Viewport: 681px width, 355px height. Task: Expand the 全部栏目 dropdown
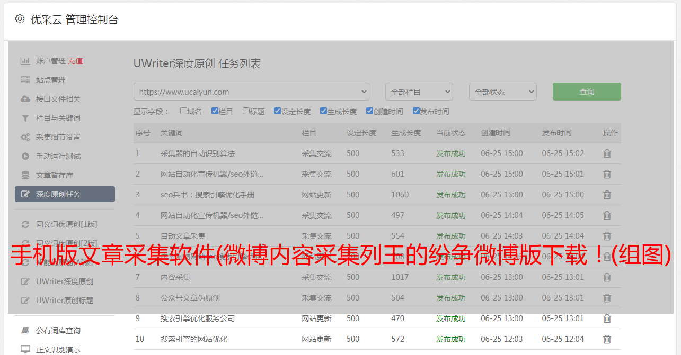[419, 92]
